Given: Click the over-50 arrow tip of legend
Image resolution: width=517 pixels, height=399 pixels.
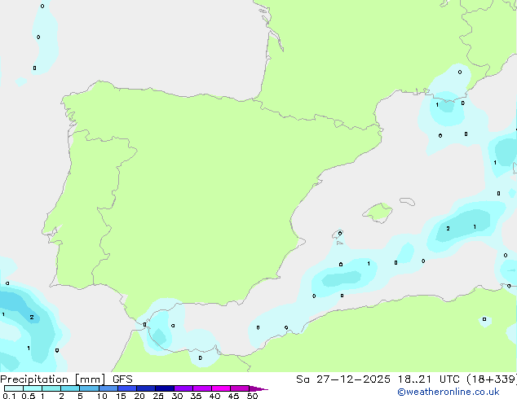Looking at the screenshot, I should (258, 388).
